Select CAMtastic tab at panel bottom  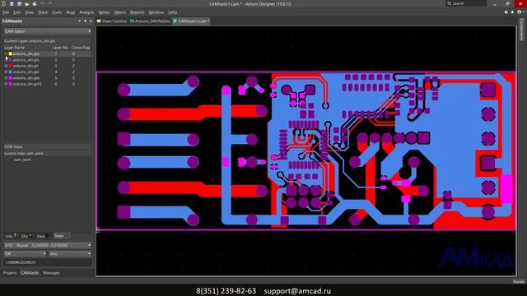(30, 273)
